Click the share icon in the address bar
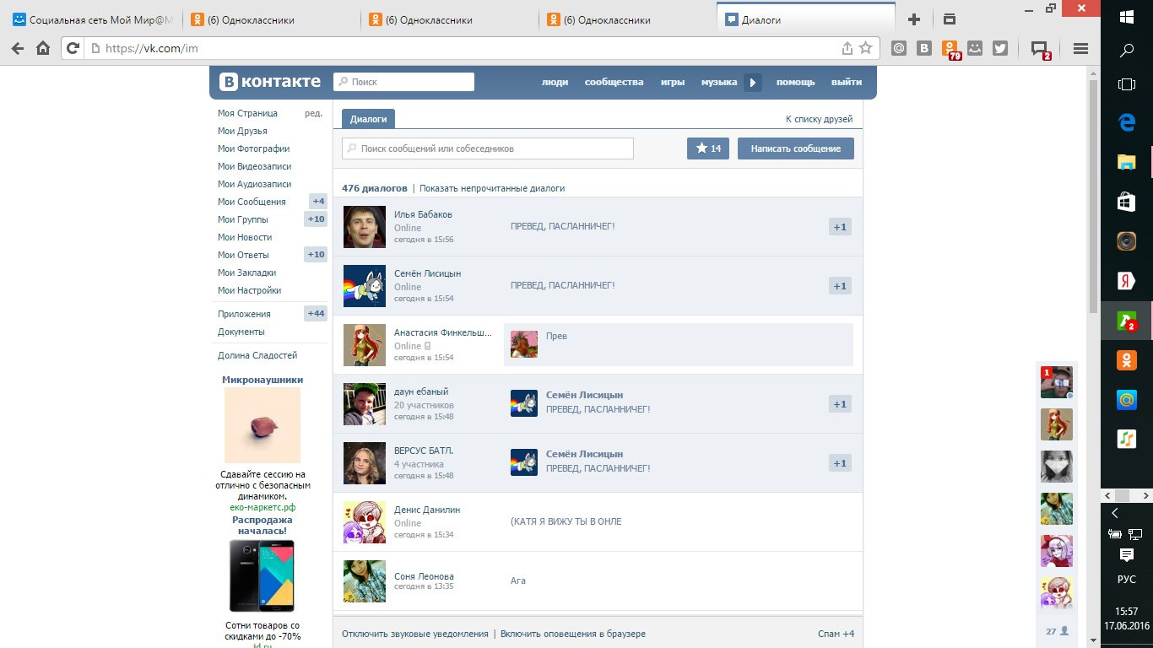This screenshot has width=1153, height=648. coord(847,48)
